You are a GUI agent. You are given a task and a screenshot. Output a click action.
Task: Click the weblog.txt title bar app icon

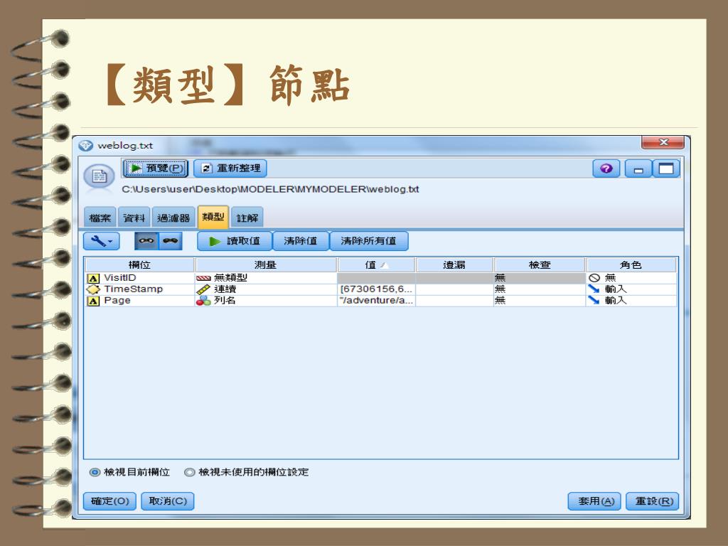[x=86, y=145]
